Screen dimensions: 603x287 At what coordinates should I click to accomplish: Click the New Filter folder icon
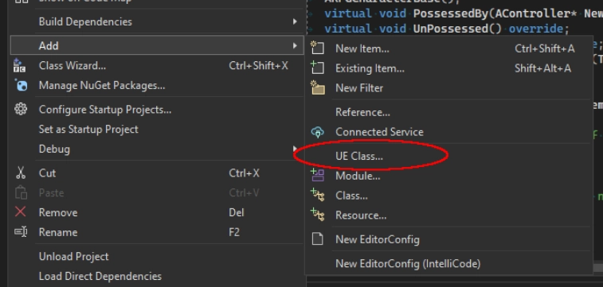tap(318, 88)
